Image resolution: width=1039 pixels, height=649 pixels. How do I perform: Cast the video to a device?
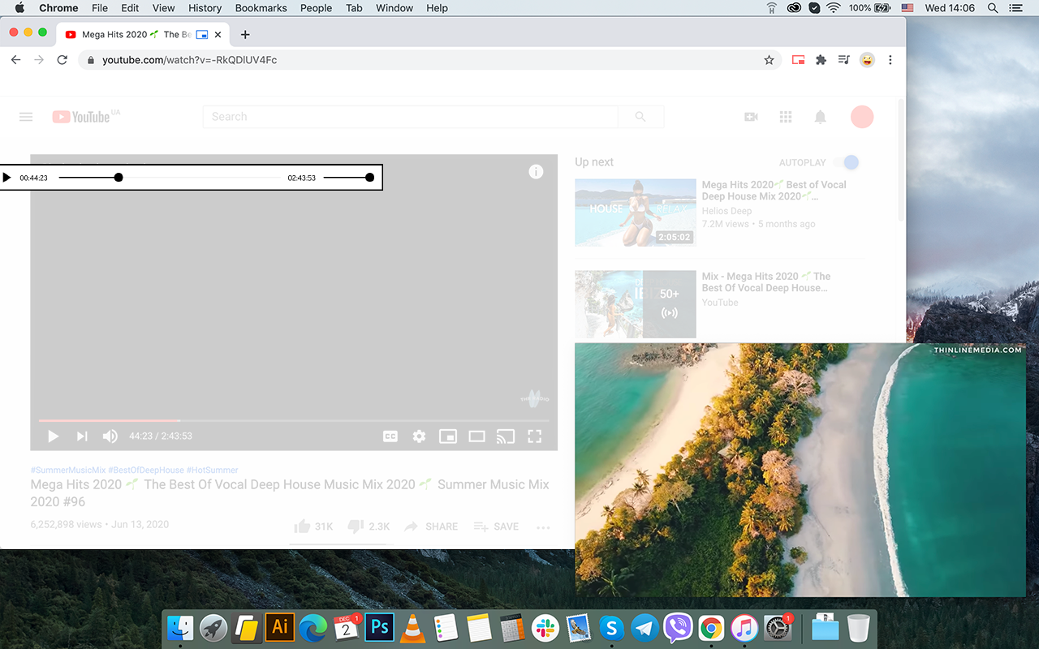505,436
